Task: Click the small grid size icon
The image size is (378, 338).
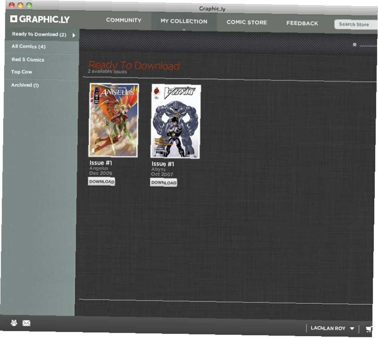Action: 355,45
